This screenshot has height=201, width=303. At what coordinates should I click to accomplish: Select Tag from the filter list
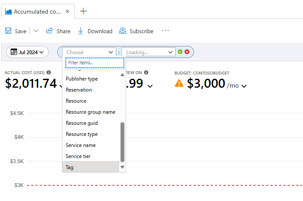(x=70, y=167)
